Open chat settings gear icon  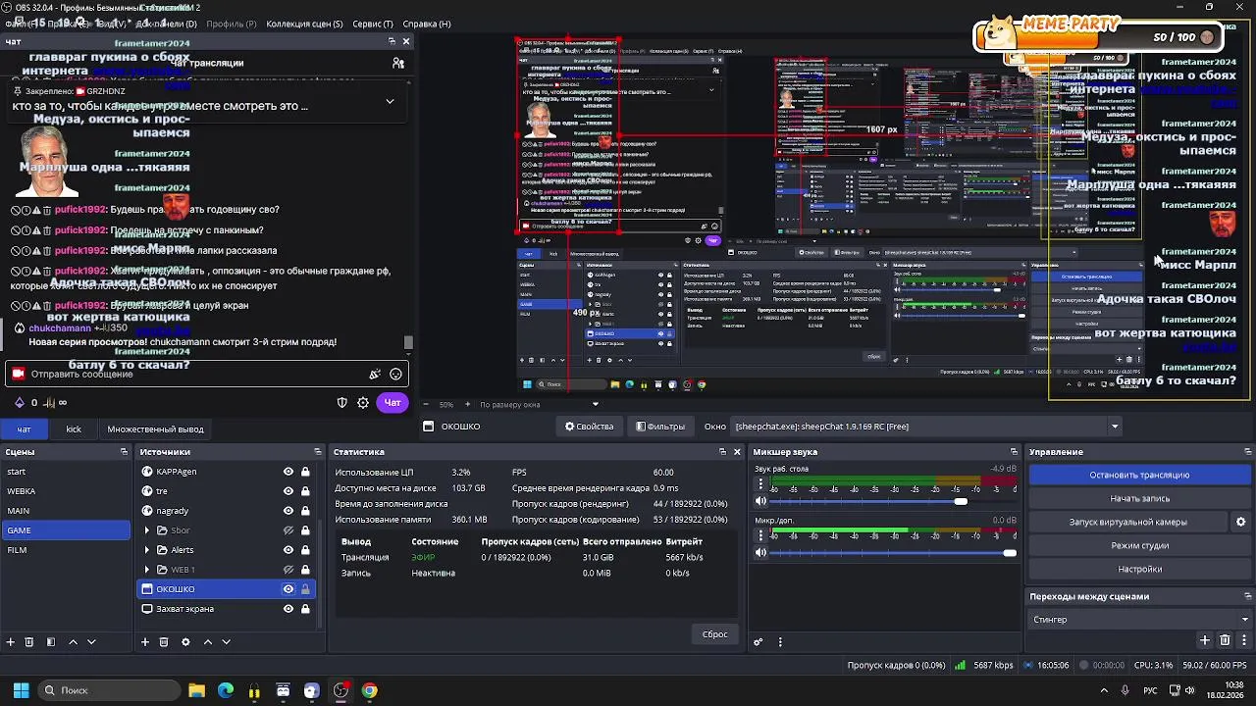[x=363, y=402]
